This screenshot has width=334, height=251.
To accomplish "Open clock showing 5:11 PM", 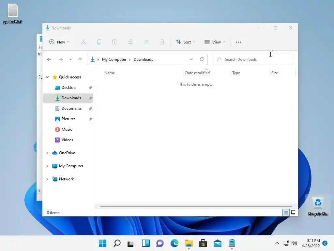I will pyautogui.click(x=311, y=243).
